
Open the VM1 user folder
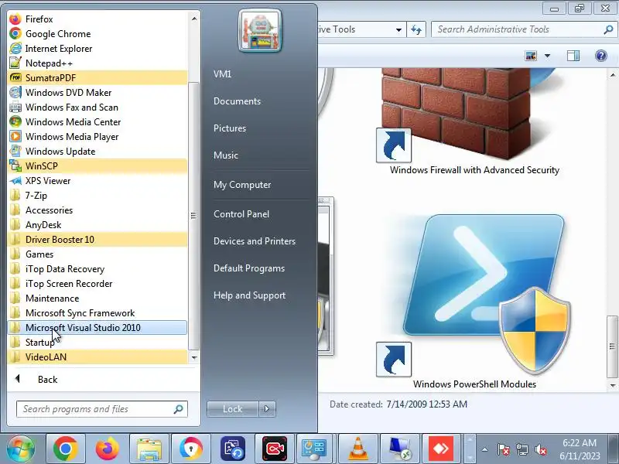[222, 73]
